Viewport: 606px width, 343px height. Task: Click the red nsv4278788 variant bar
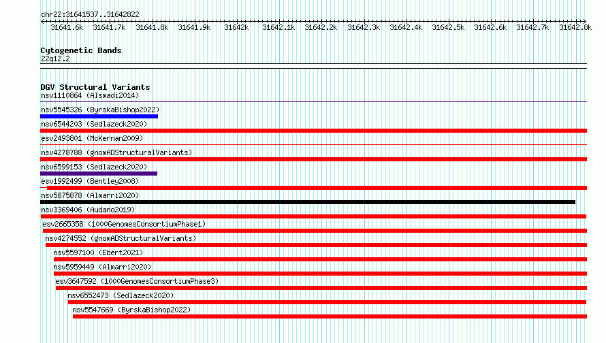(313, 159)
